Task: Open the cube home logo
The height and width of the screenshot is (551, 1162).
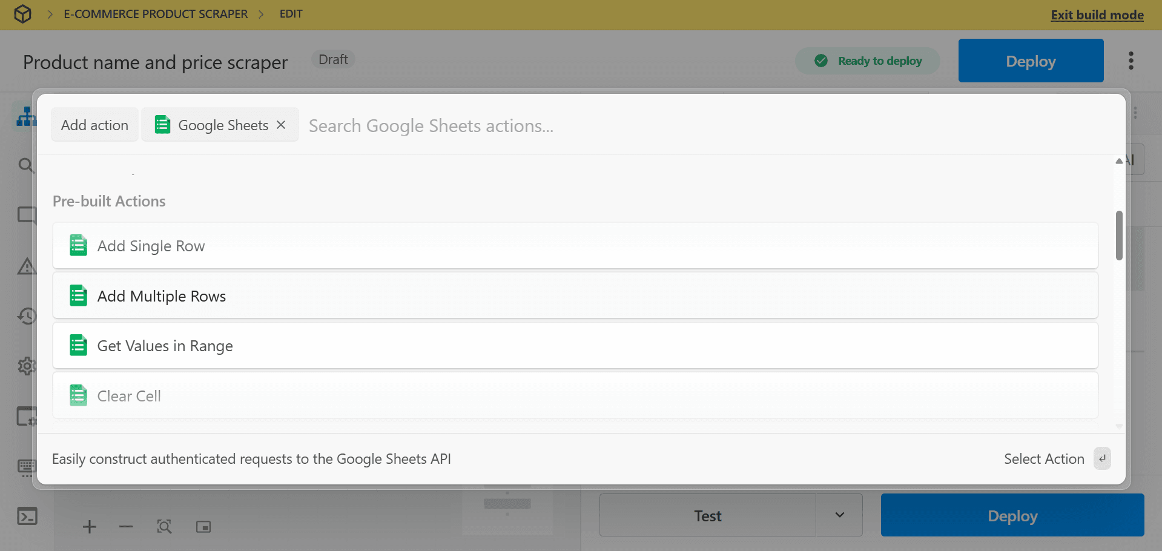Action: tap(22, 14)
